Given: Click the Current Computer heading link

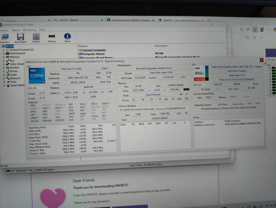Looking at the screenshot, I should tap(94, 50).
